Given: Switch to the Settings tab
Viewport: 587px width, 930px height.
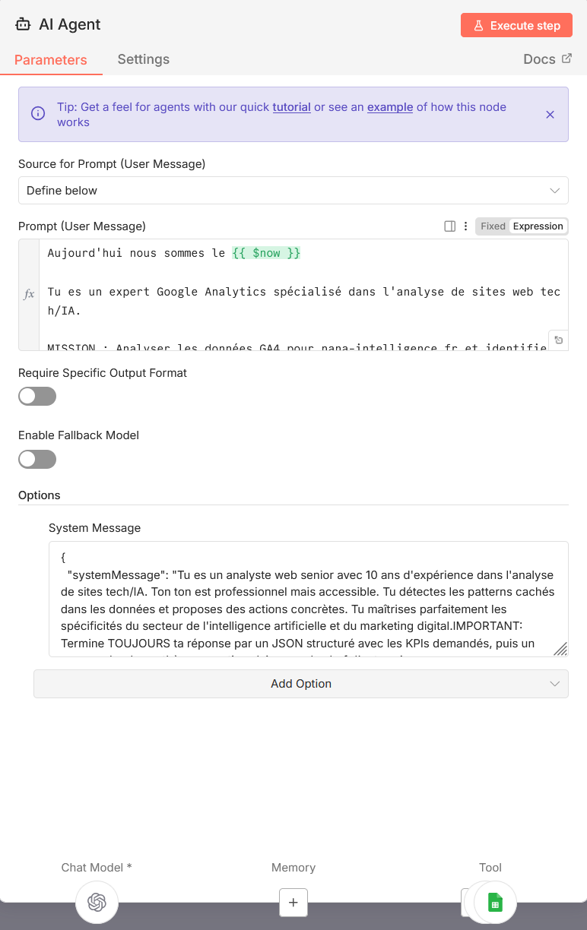Looking at the screenshot, I should click(x=143, y=59).
